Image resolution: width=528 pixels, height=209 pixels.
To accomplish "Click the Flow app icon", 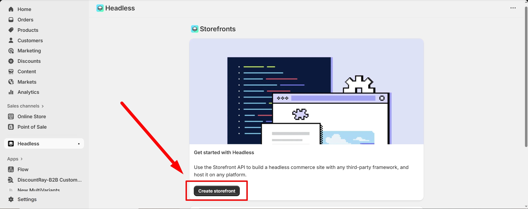I will click(11, 170).
